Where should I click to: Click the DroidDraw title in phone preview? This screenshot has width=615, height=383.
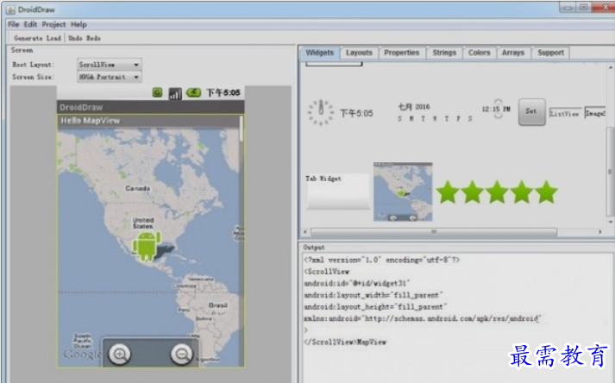[x=81, y=107]
